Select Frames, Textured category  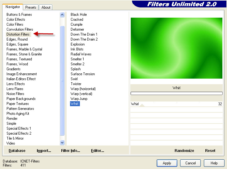click(19, 59)
